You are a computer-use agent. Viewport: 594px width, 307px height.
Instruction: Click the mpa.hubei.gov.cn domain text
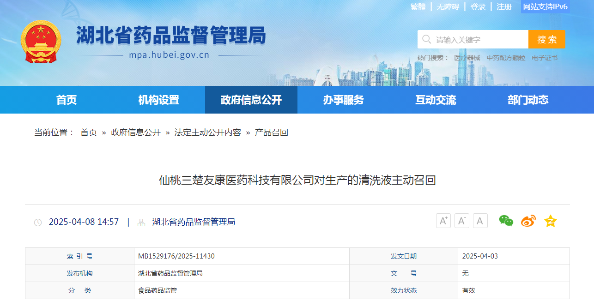(169, 55)
